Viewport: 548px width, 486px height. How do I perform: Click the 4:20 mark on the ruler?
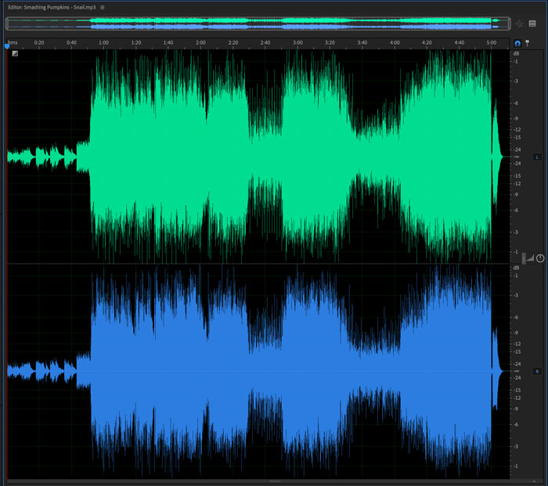(x=427, y=42)
